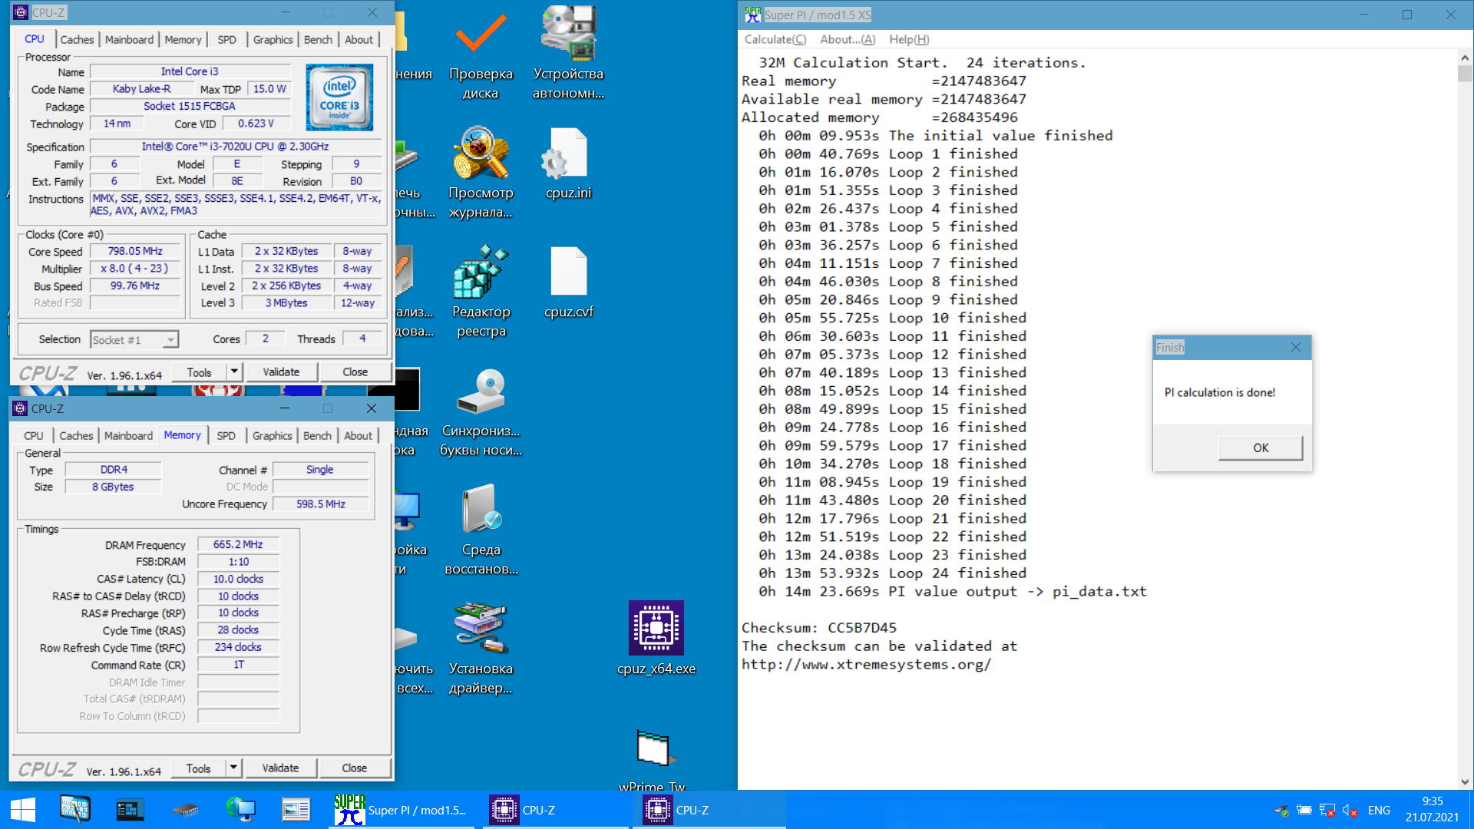Viewport: 1474px width, 829px height.
Task: Click the tray battery icon
Action: tap(1304, 811)
